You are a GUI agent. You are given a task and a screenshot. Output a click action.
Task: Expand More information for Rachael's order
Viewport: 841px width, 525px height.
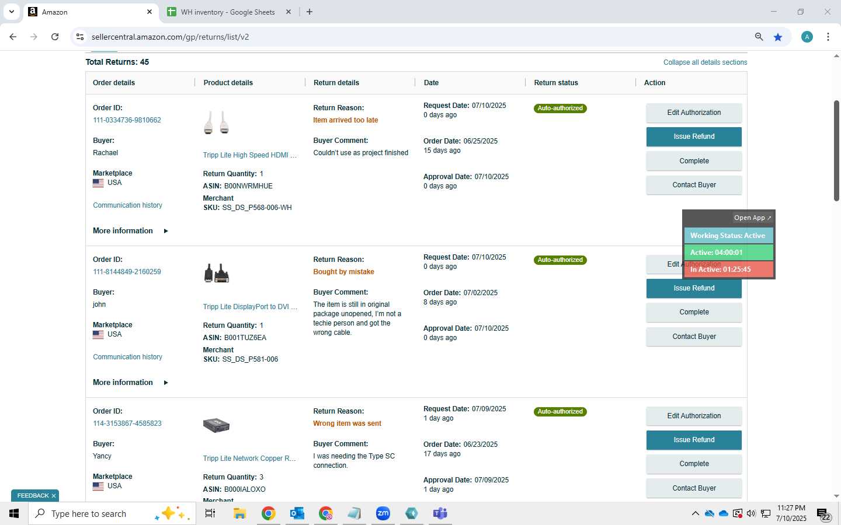130,231
